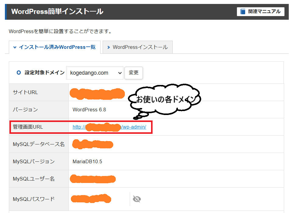Click the WordPressを簡単に設置することができます description text
Image resolution: width=289 pixels, height=213 pixels.
61,31
